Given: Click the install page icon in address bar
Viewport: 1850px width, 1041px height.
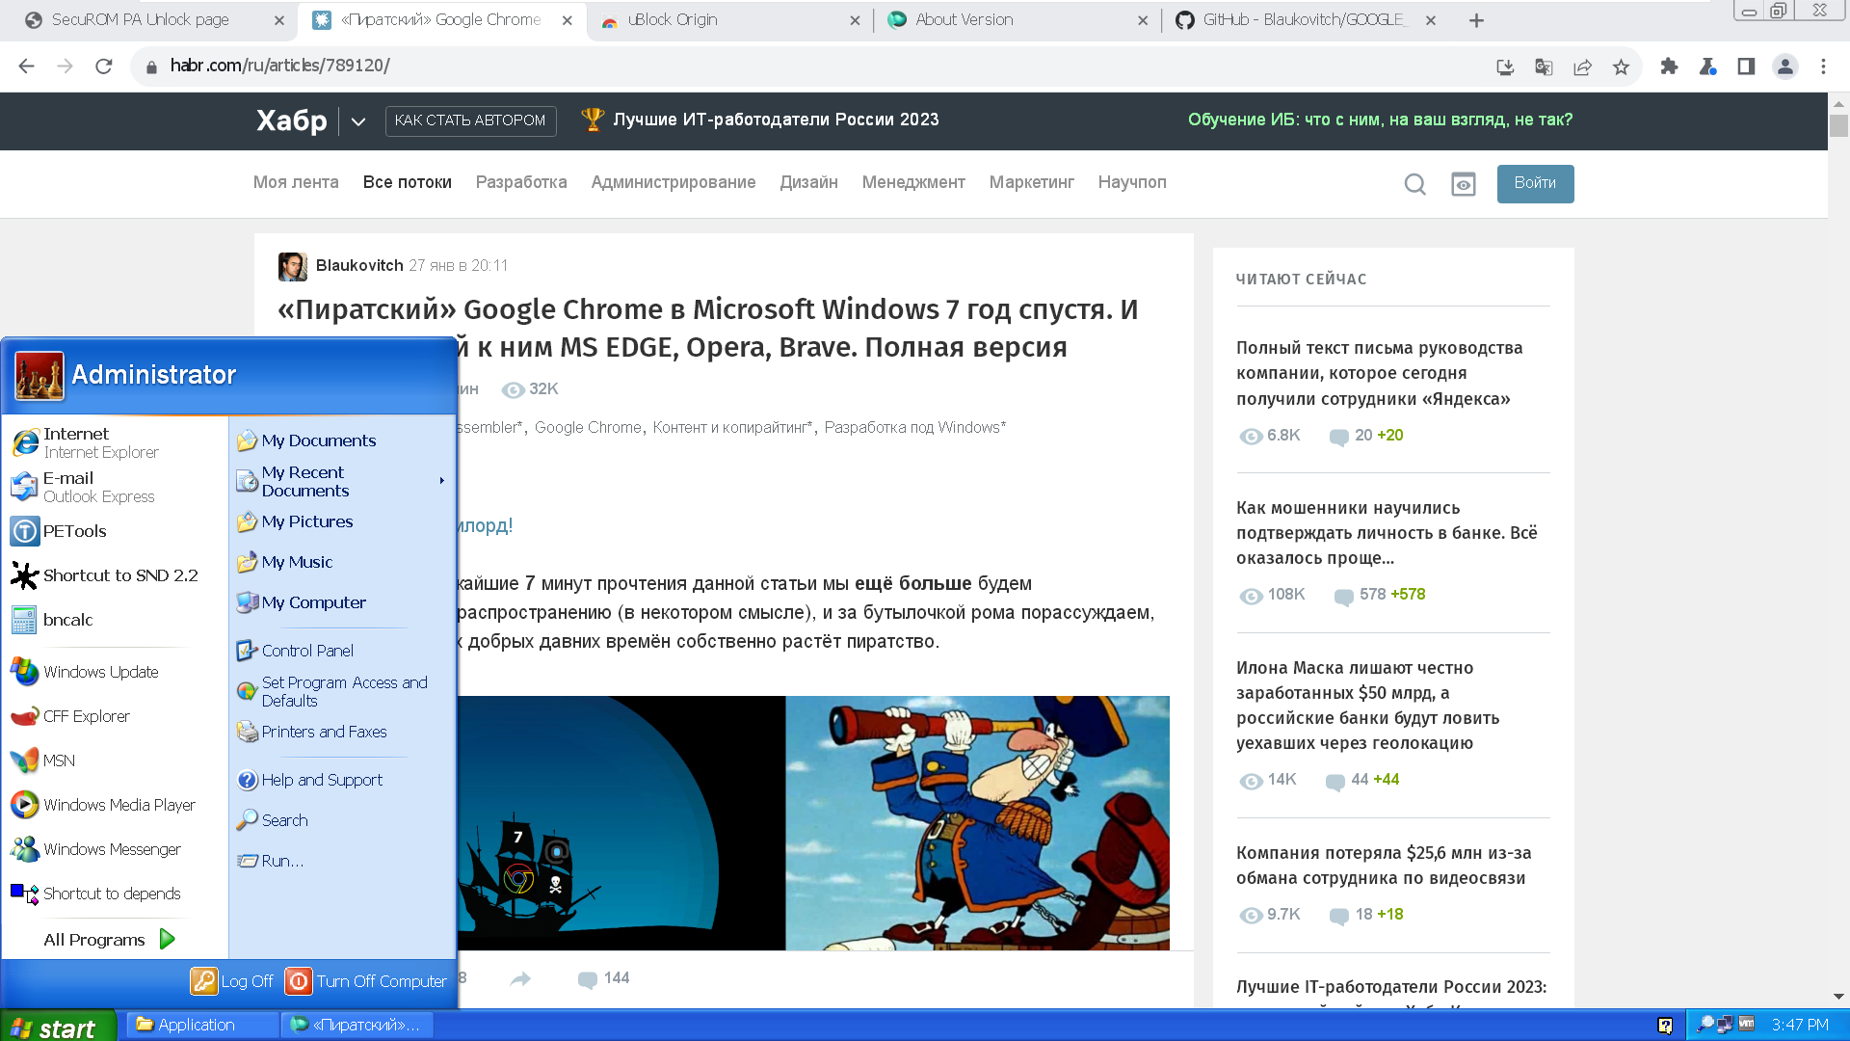Looking at the screenshot, I should 1505,67.
